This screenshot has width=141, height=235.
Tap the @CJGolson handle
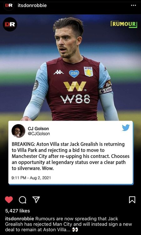(39, 134)
